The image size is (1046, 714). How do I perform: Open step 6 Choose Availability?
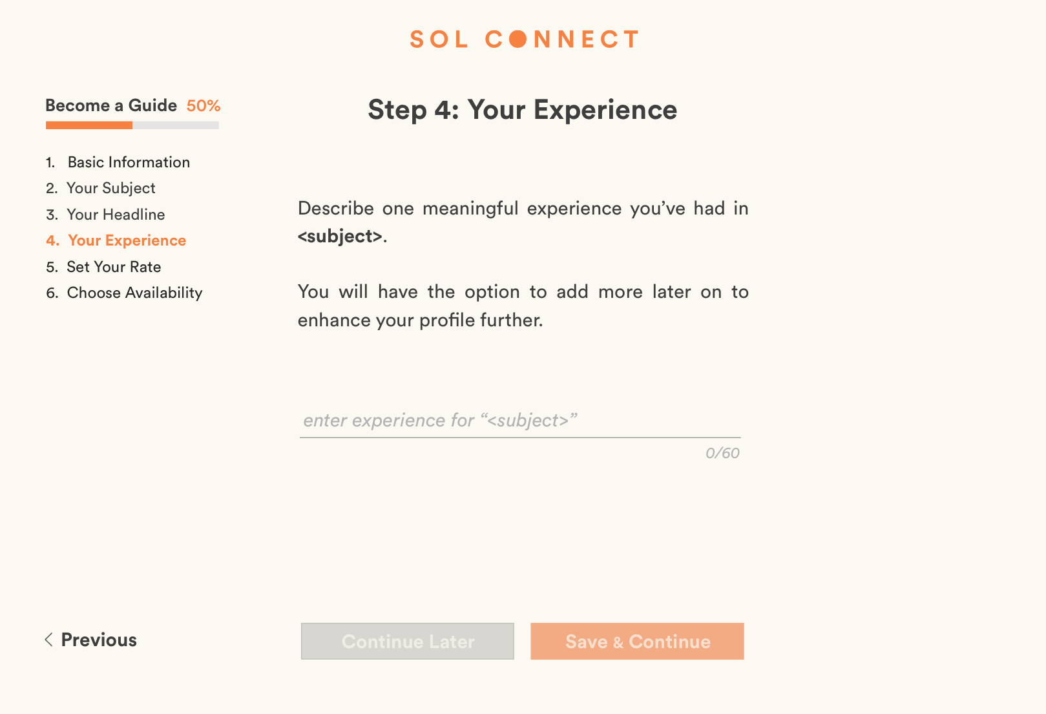click(134, 293)
